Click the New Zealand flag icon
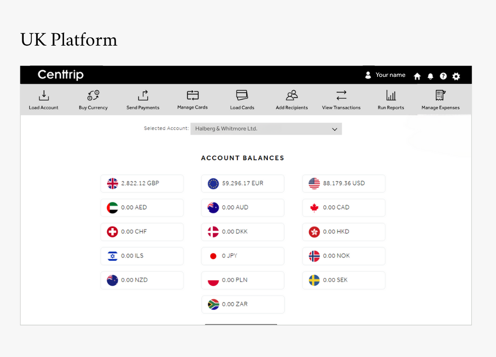496x357 pixels. click(112, 280)
